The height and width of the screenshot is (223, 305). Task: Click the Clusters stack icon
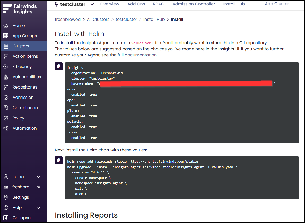6,46
